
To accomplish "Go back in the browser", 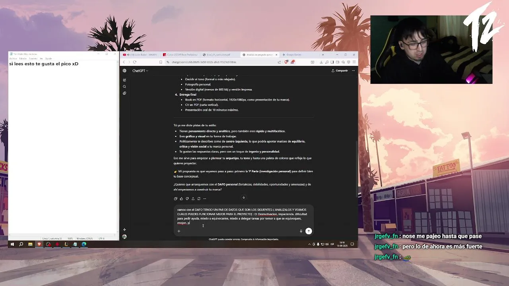I will tap(124, 62).
